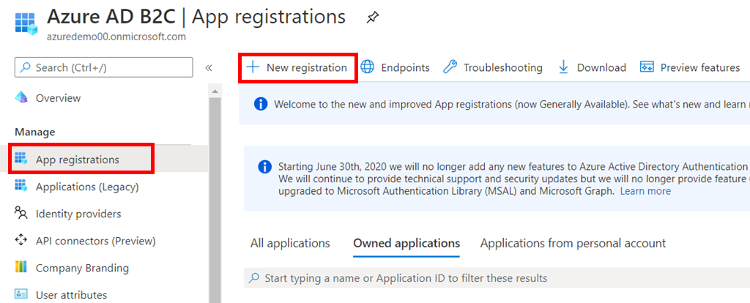Open Applications from personal account tab
This screenshot has height=303, width=750.
click(573, 243)
